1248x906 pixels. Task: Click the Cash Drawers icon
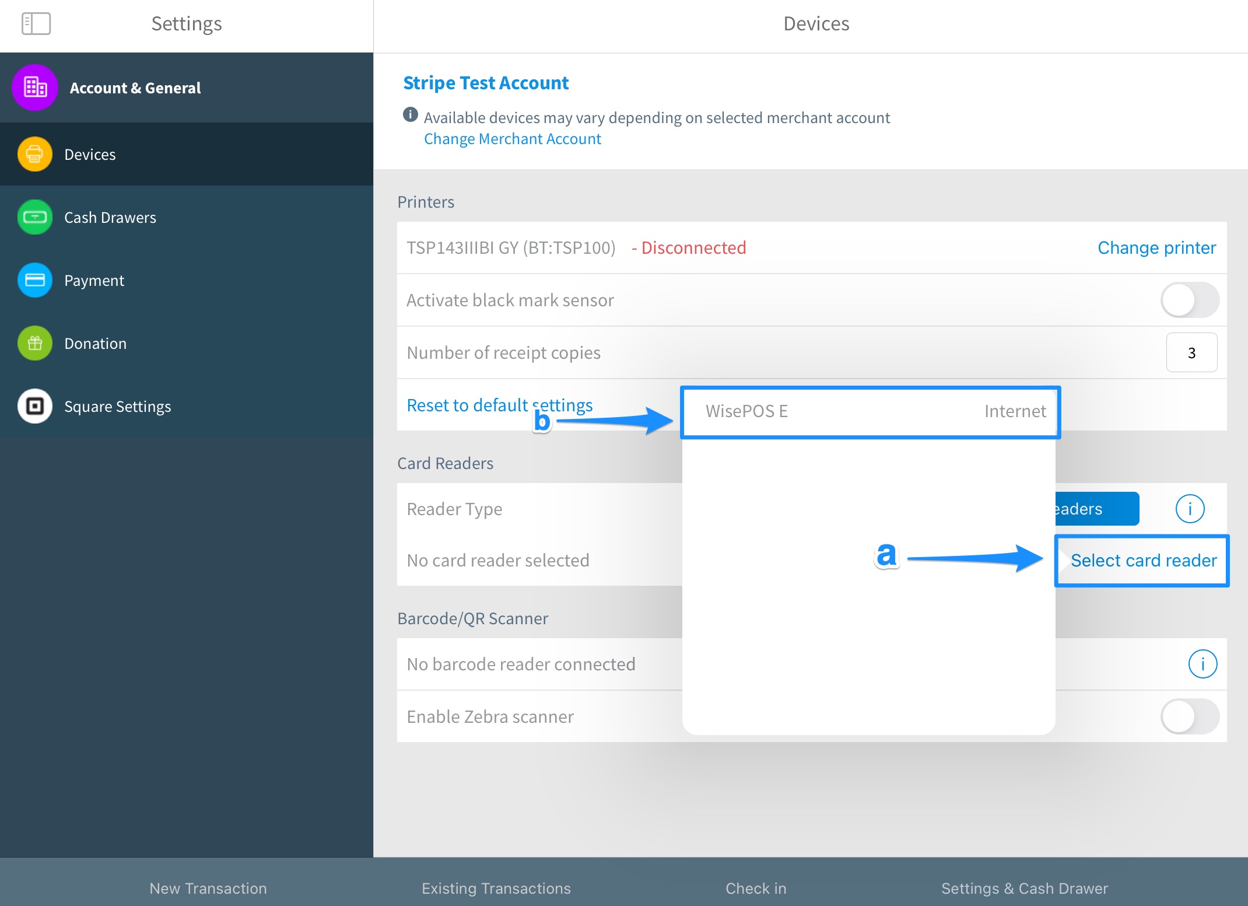point(34,217)
